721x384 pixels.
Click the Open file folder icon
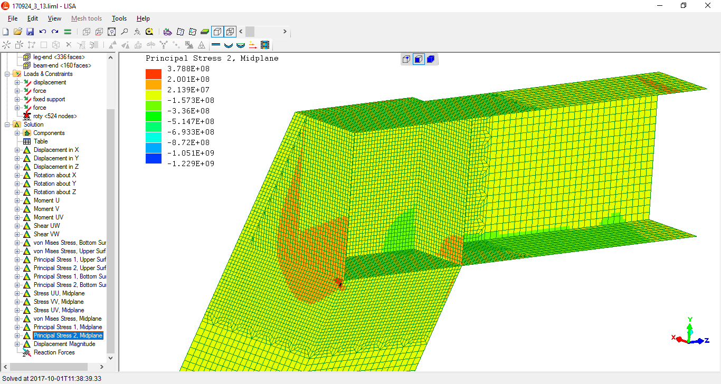[18, 32]
